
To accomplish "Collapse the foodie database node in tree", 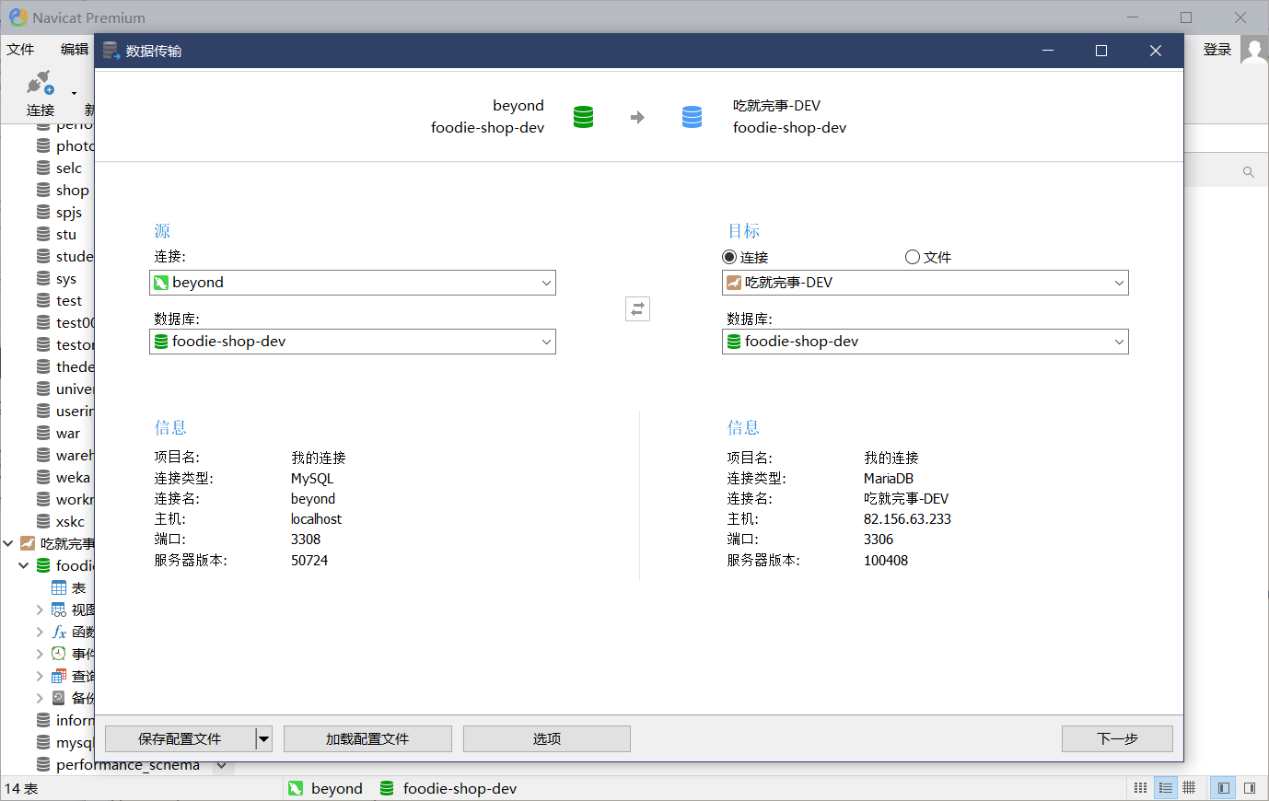I will (24, 565).
